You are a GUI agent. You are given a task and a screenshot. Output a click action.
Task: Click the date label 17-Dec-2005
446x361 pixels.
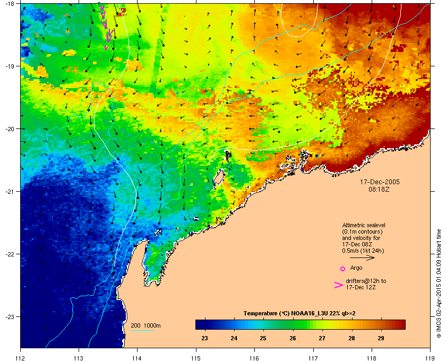click(380, 182)
